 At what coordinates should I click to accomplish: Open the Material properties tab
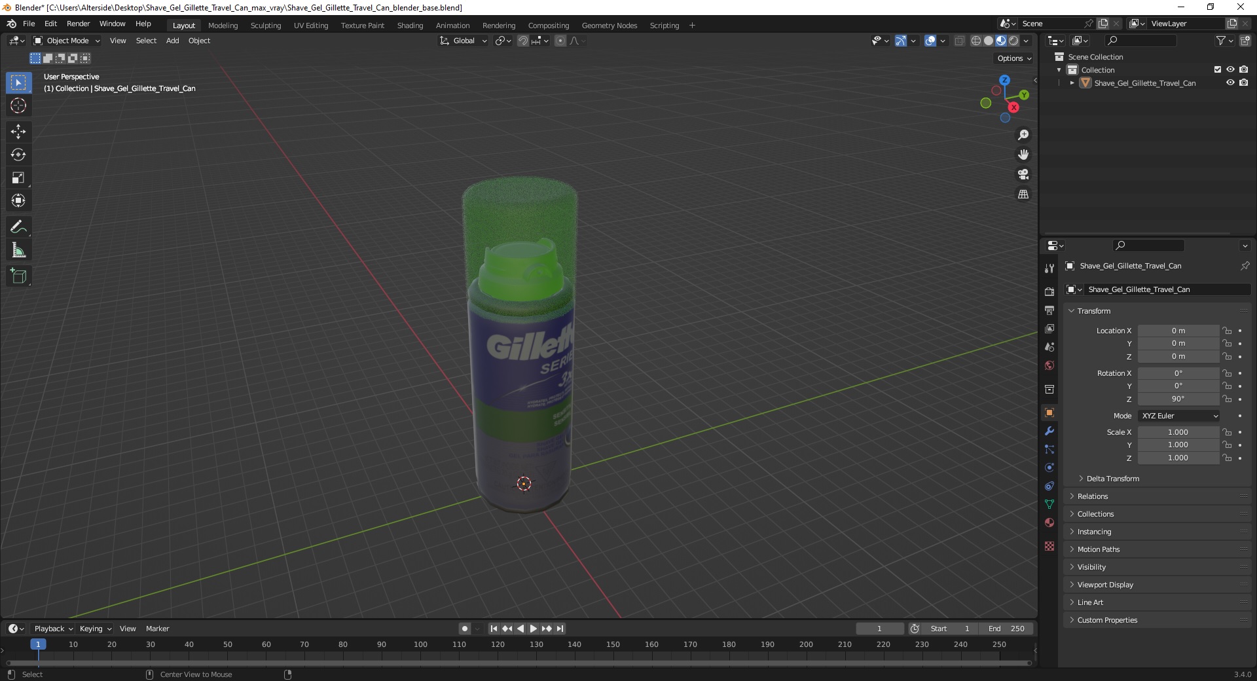1049,523
